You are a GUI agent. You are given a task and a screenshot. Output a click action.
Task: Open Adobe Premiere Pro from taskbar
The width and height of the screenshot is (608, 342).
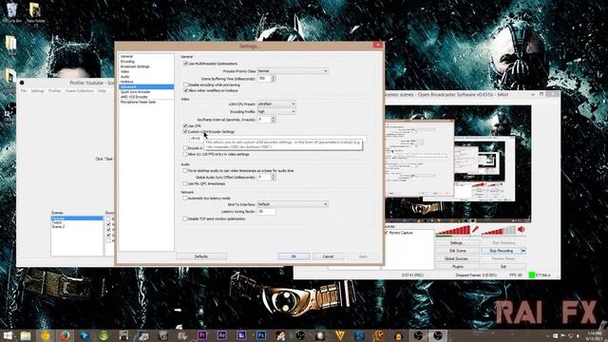(202, 335)
